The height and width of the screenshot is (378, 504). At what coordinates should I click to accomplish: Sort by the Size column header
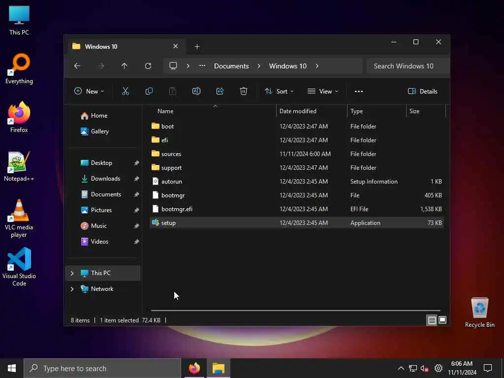pos(426,111)
